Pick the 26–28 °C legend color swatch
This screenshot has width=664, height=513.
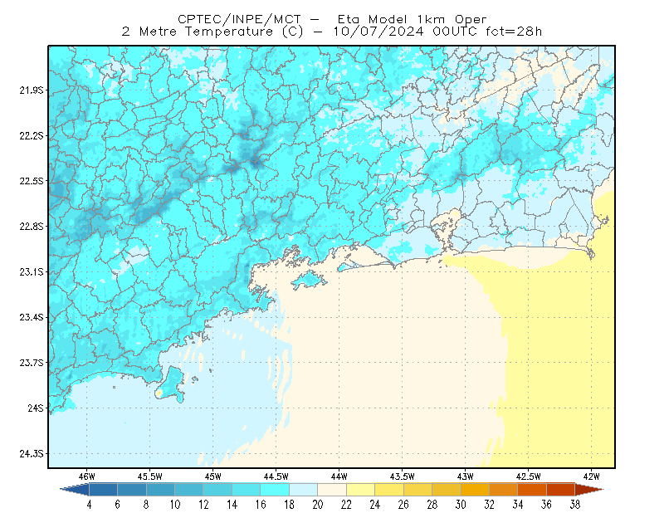pyautogui.click(x=418, y=489)
